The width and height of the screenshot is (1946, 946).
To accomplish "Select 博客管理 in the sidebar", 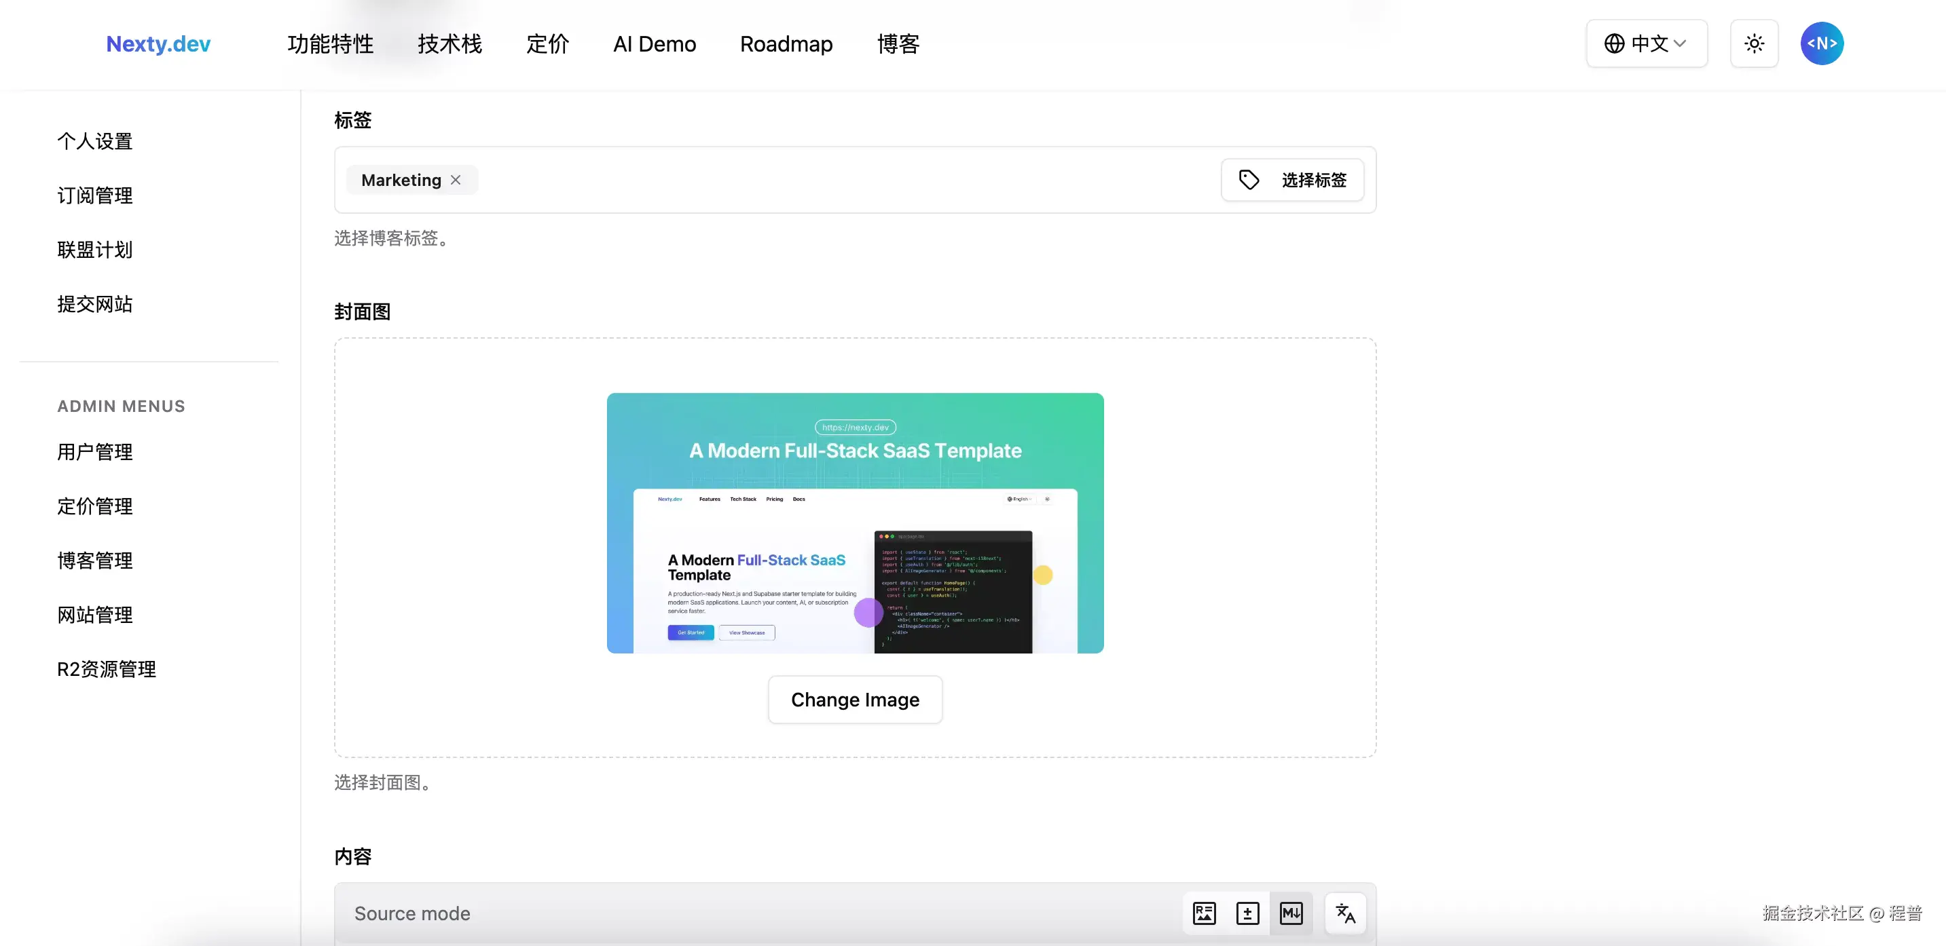I will [x=94, y=560].
